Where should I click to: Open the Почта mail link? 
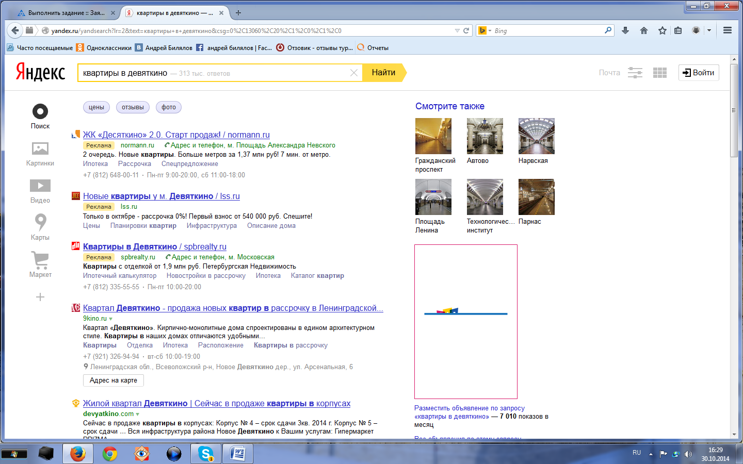pos(609,73)
